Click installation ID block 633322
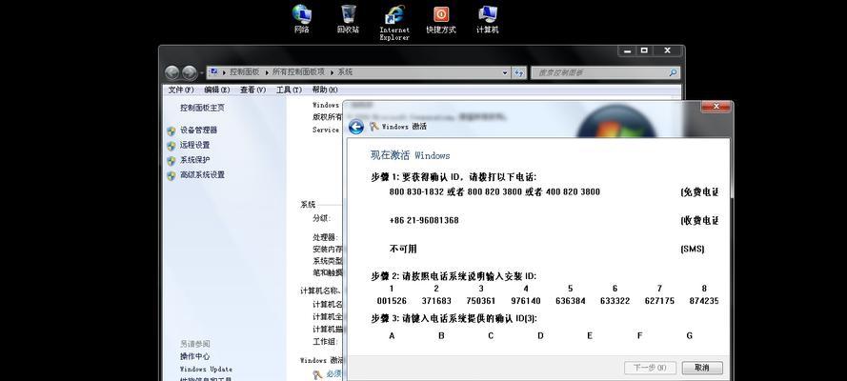The image size is (847, 381). pos(615,301)
